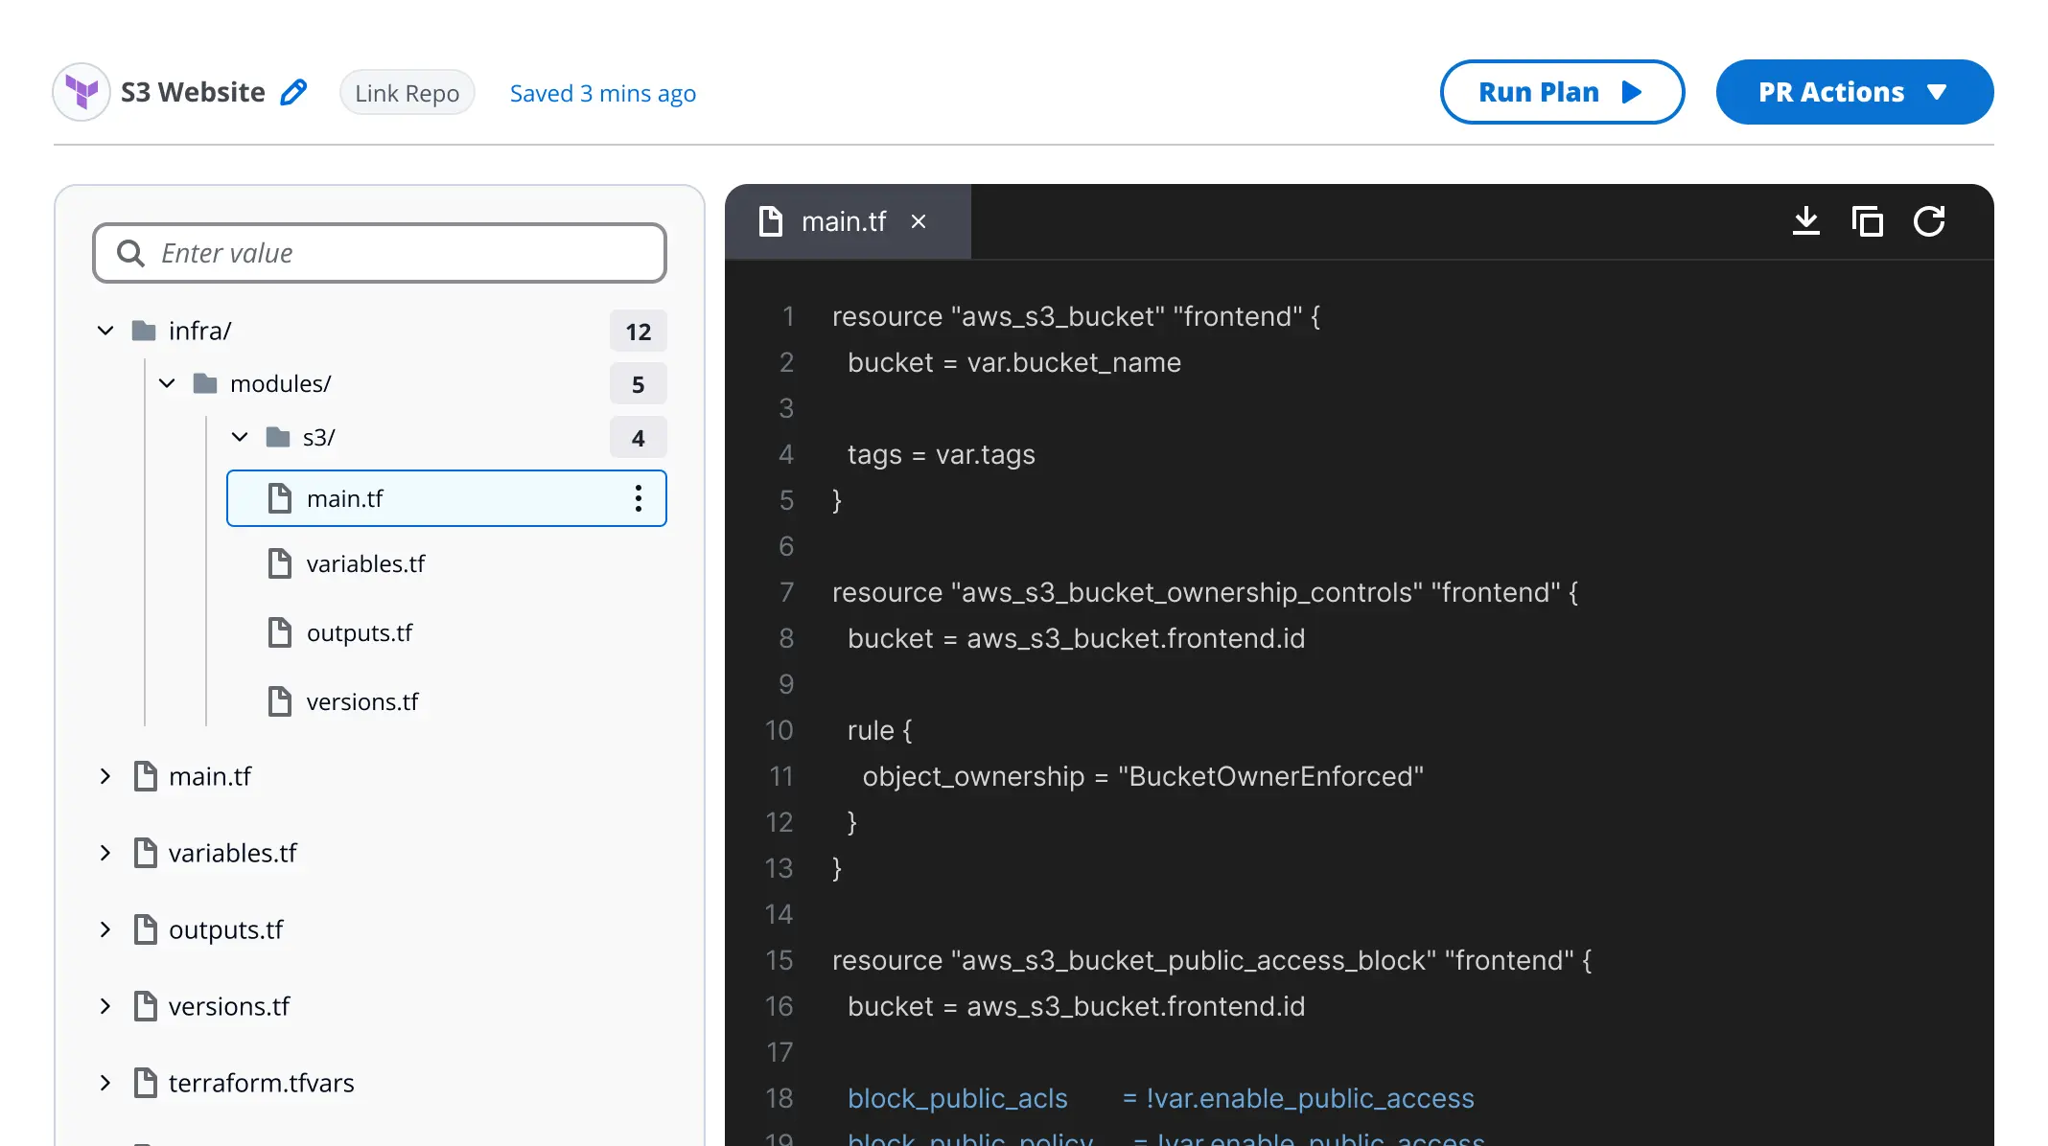Click the refresh icon in editor toolbar
Screen dimensions: 2048x1146
tap(1929, 221)
